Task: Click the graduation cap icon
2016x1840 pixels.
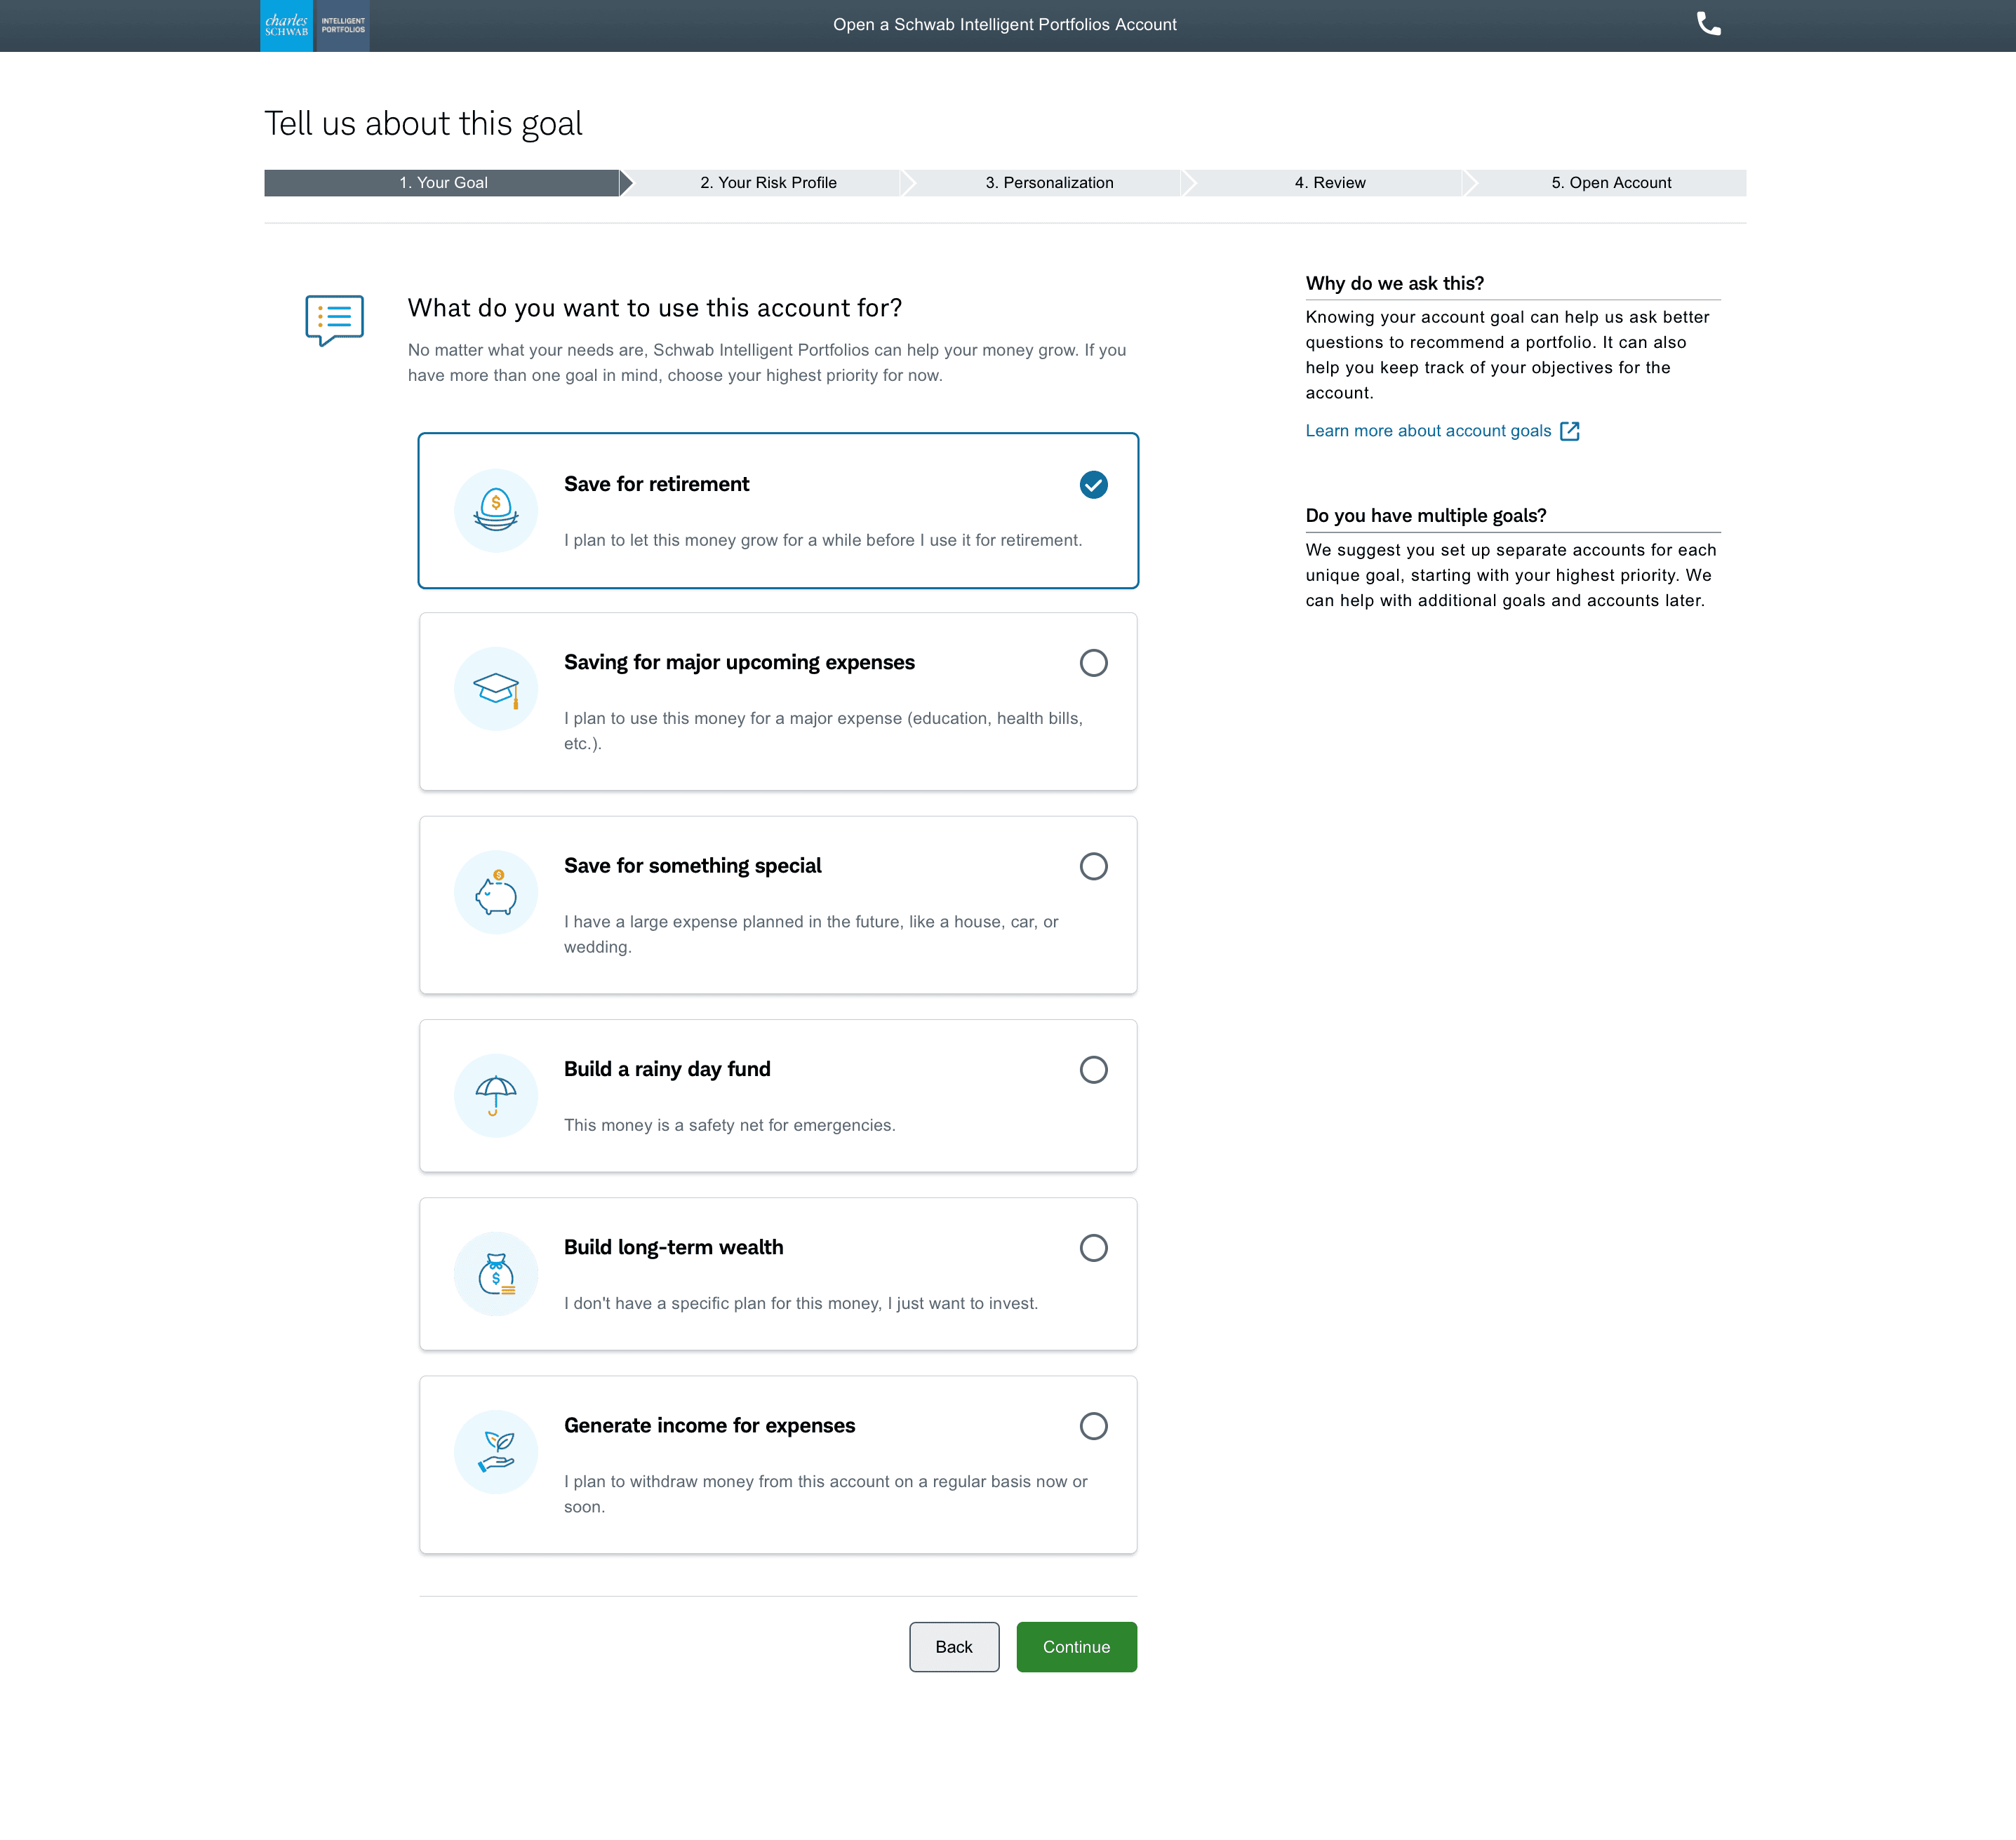Action: tap(496, 689)
